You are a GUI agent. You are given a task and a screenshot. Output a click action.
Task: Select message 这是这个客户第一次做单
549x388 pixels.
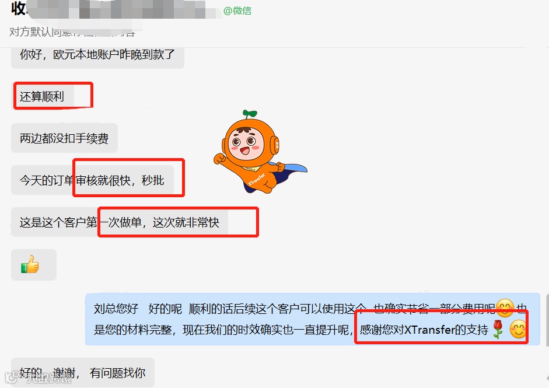point(120,222)
